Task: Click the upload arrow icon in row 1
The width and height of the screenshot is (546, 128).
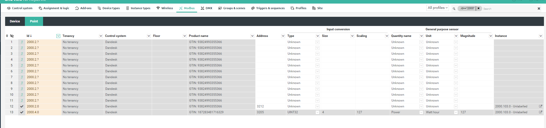Action: [22, 42]
